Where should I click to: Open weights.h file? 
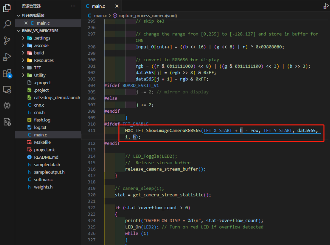[43, 187]
